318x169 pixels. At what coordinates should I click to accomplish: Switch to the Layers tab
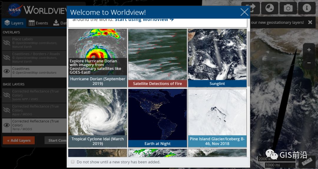[14, 23]
